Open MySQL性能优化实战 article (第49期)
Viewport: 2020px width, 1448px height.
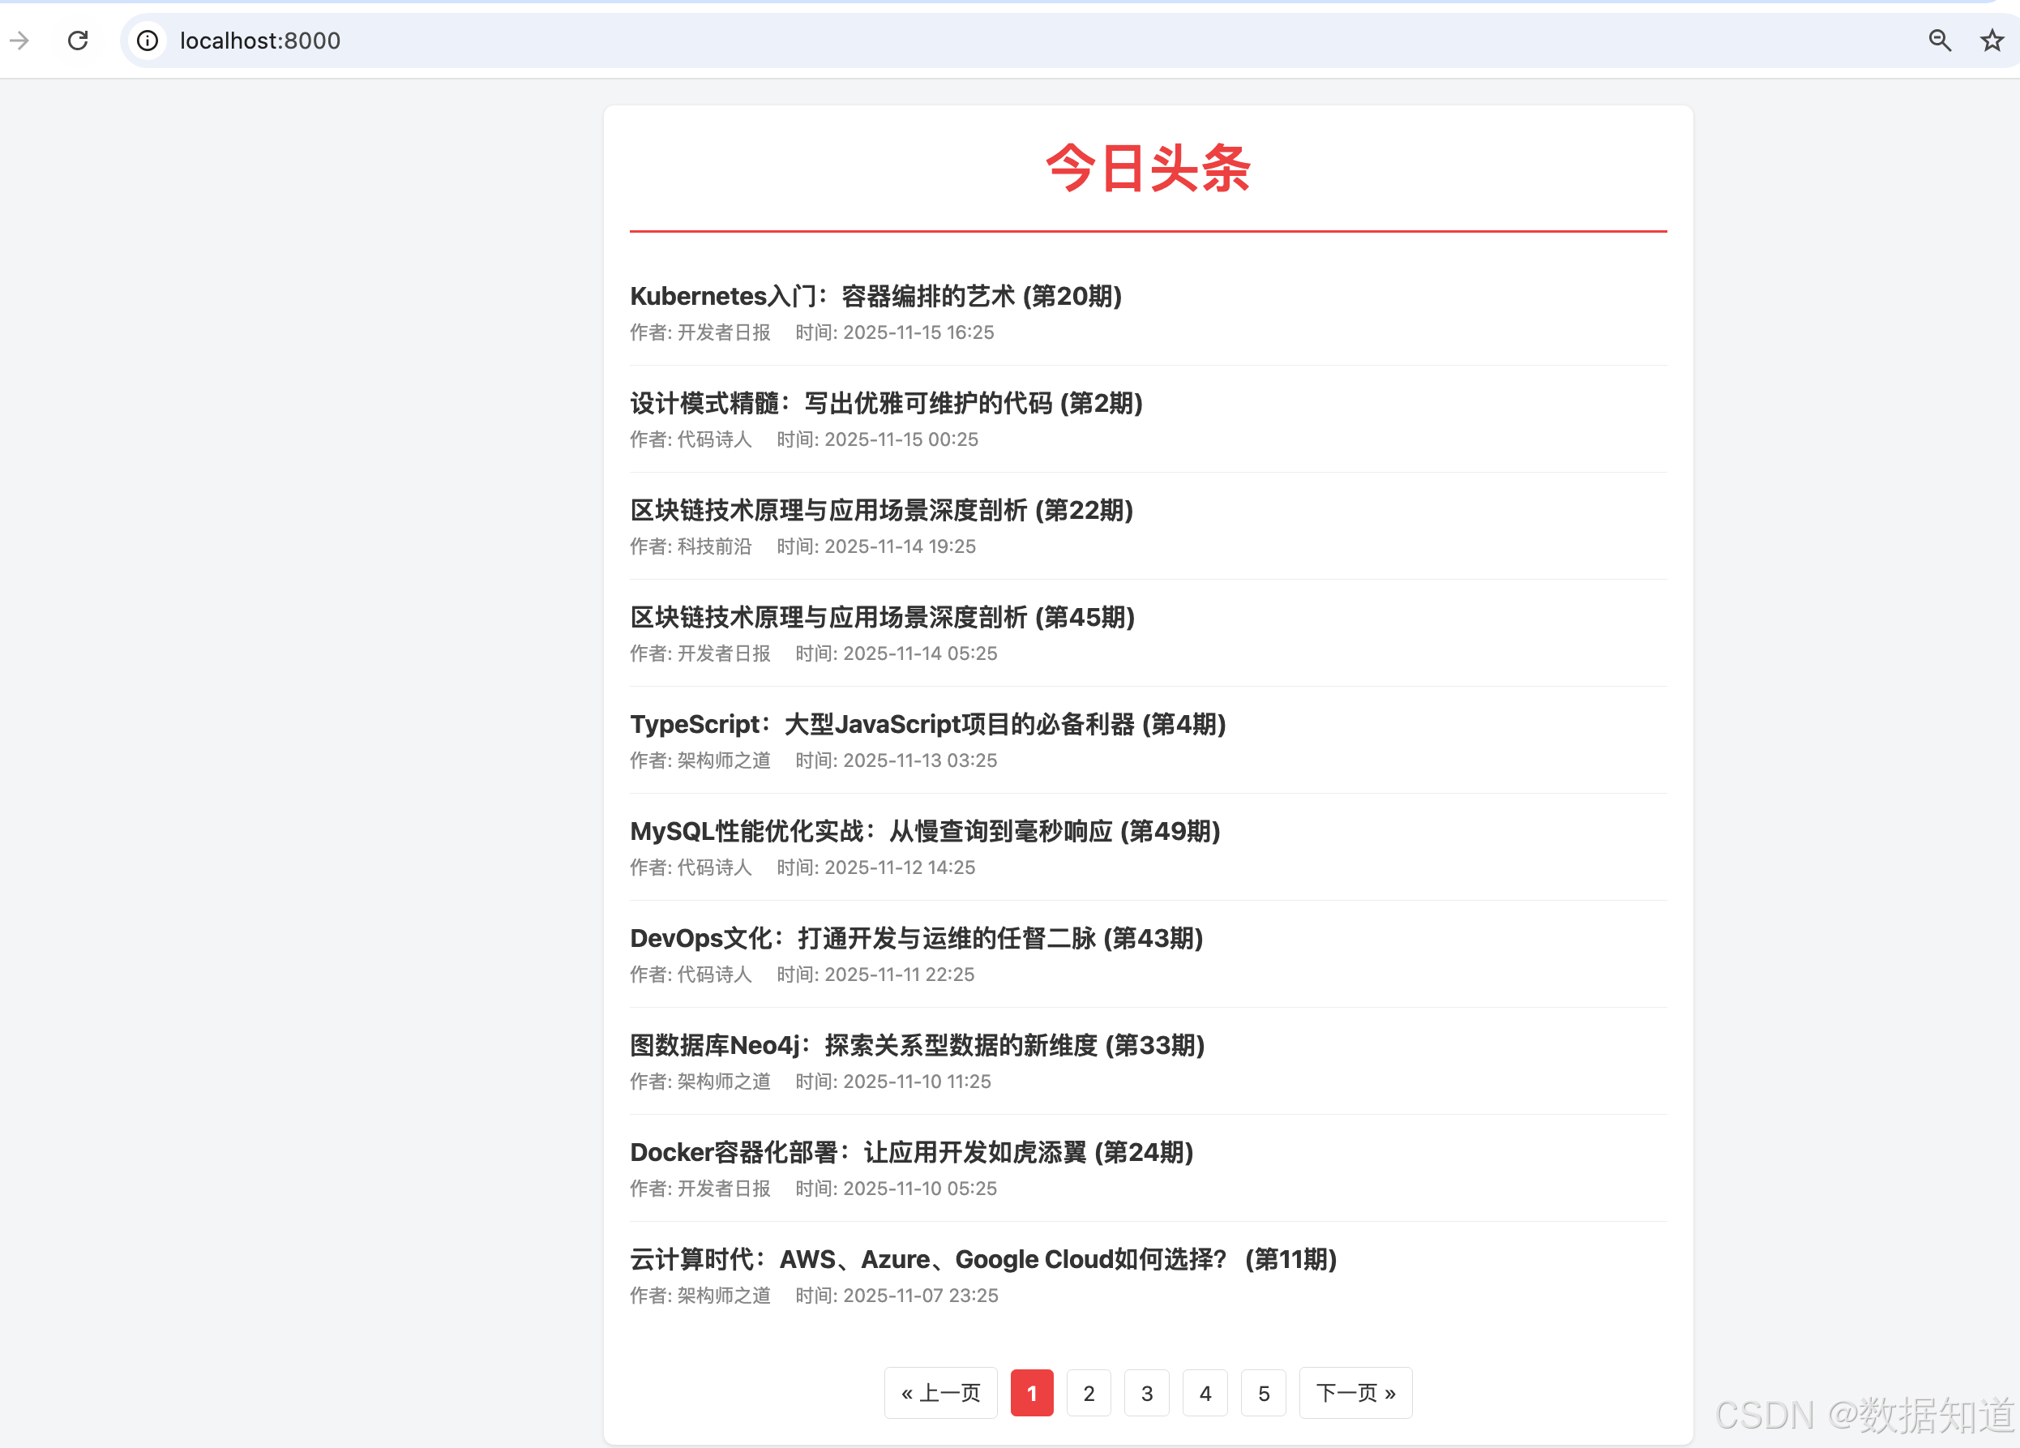[x=925, y=830]
